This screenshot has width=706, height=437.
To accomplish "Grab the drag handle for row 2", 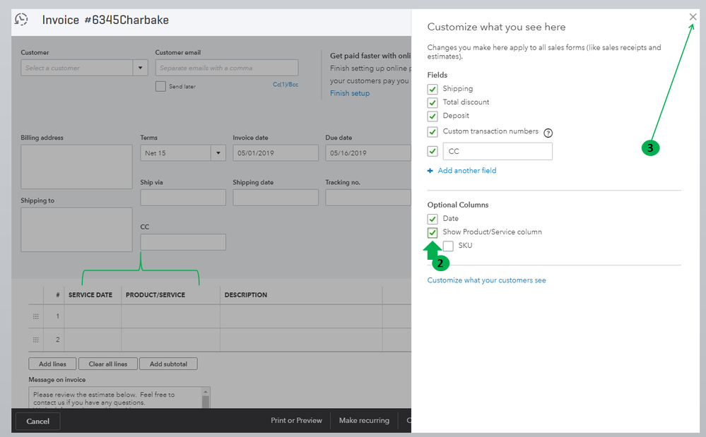I will tap(36, 340).
